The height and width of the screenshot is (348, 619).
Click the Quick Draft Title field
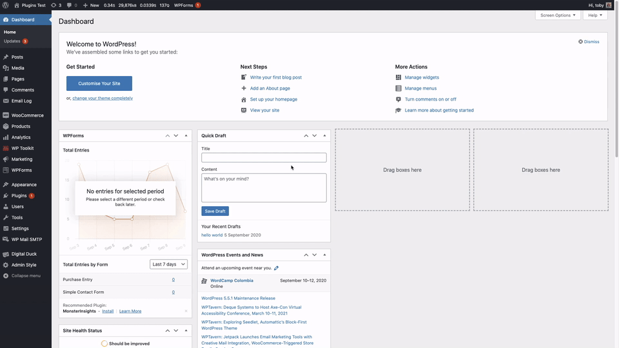pyautogui.click(x=264, y=157)
